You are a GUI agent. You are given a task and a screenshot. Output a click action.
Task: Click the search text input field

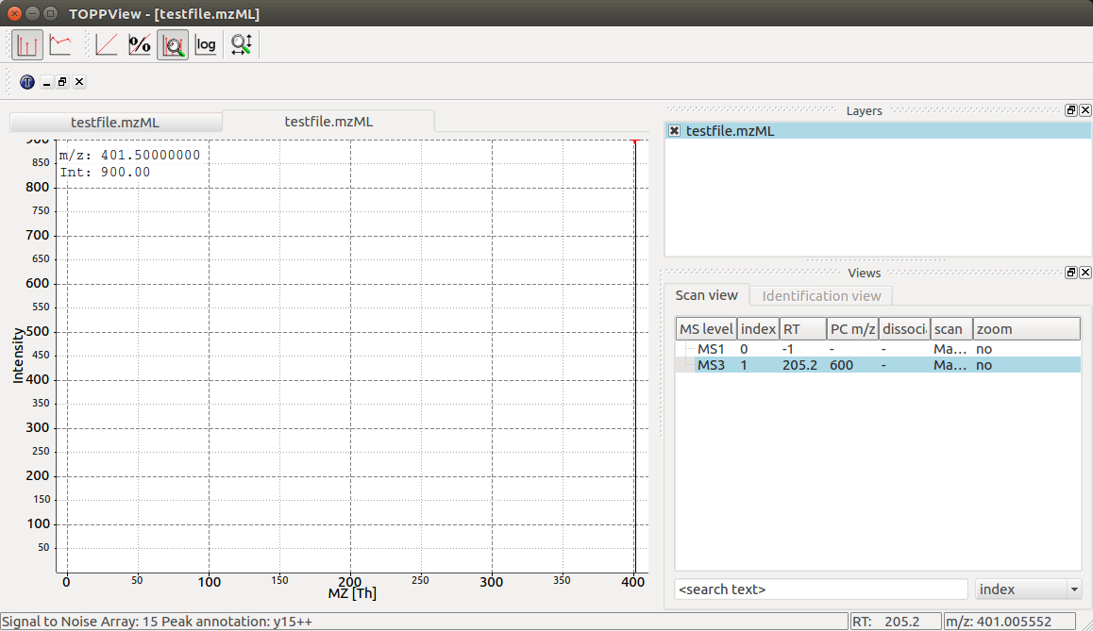(821, 589)
